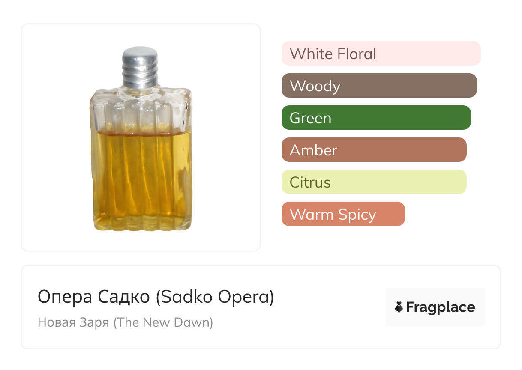Open the 'Новая Заря' brand name
This screenshot has height=370, width=522.
(73, 322)
